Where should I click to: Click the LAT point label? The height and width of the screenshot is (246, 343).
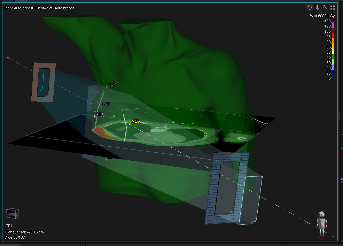[x=106, y=104]
